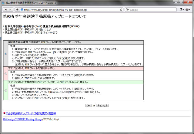The height and width of the screenshot is (134, 194).
Task: Click the gray header about new PDF upload
Action: 76,42
